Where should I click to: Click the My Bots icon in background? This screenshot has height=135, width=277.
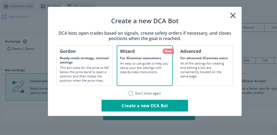pyautogui.click(x=43, y=6)
